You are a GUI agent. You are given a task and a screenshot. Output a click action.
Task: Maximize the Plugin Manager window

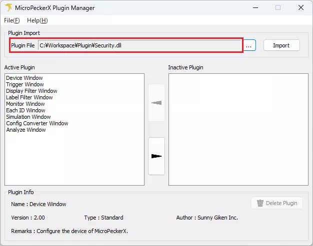[278, 8]
